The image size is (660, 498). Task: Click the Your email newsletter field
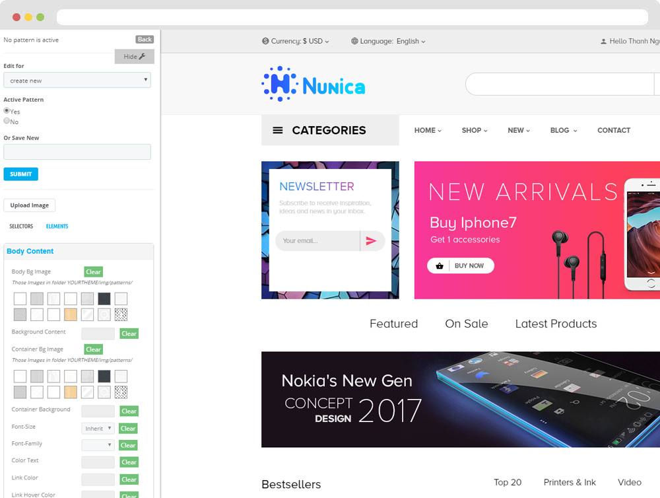[318, 240]
